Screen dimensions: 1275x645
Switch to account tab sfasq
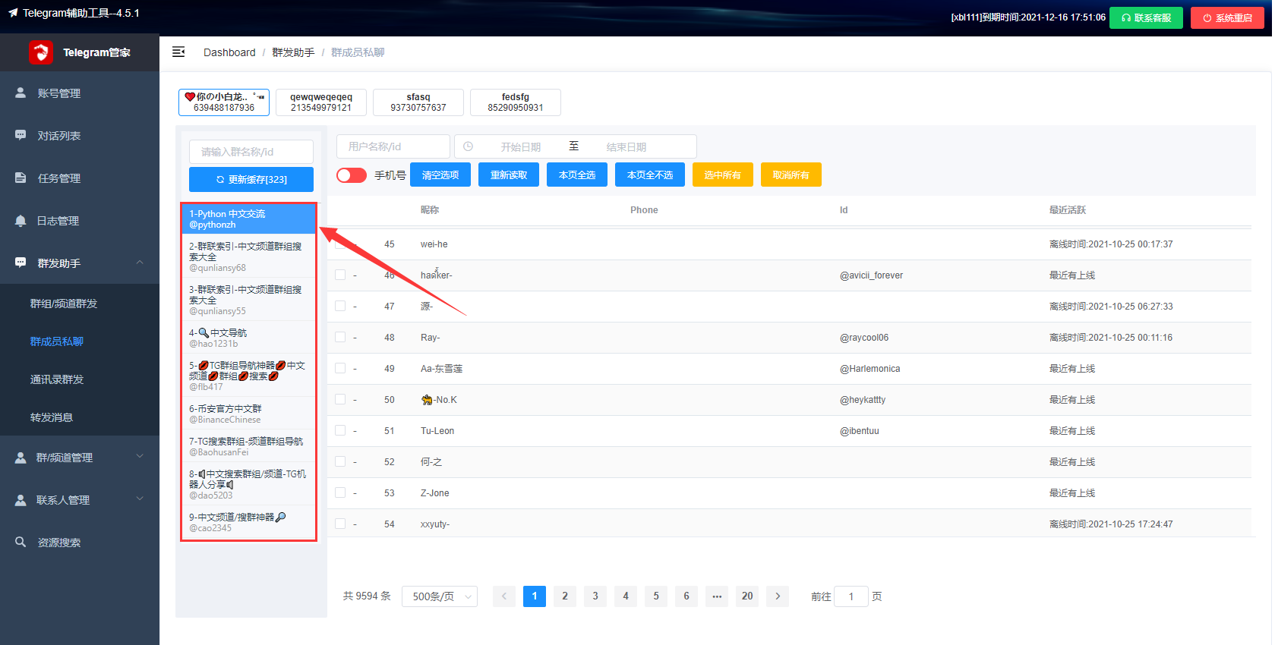(x=418, y=102)
